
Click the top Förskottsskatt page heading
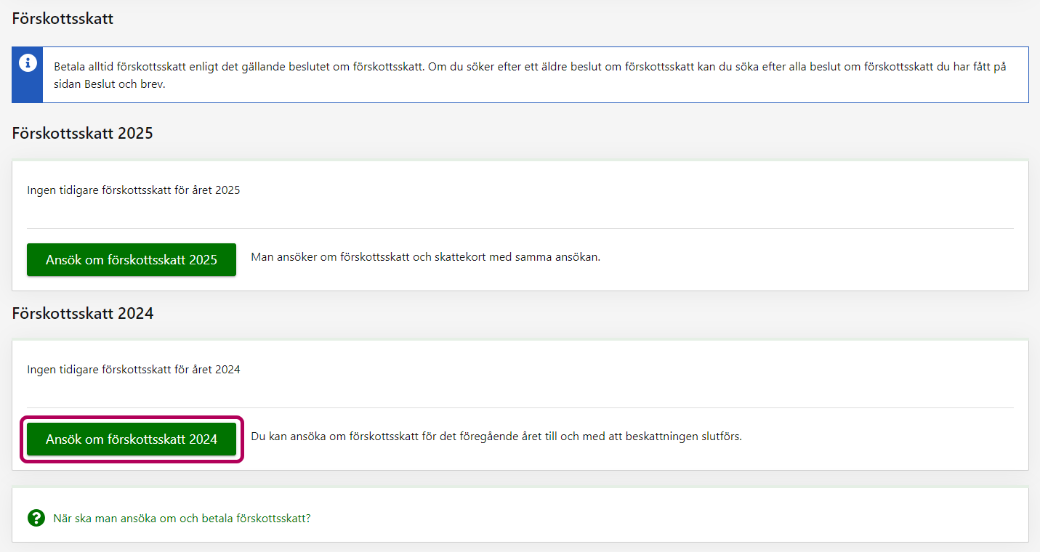63,19
